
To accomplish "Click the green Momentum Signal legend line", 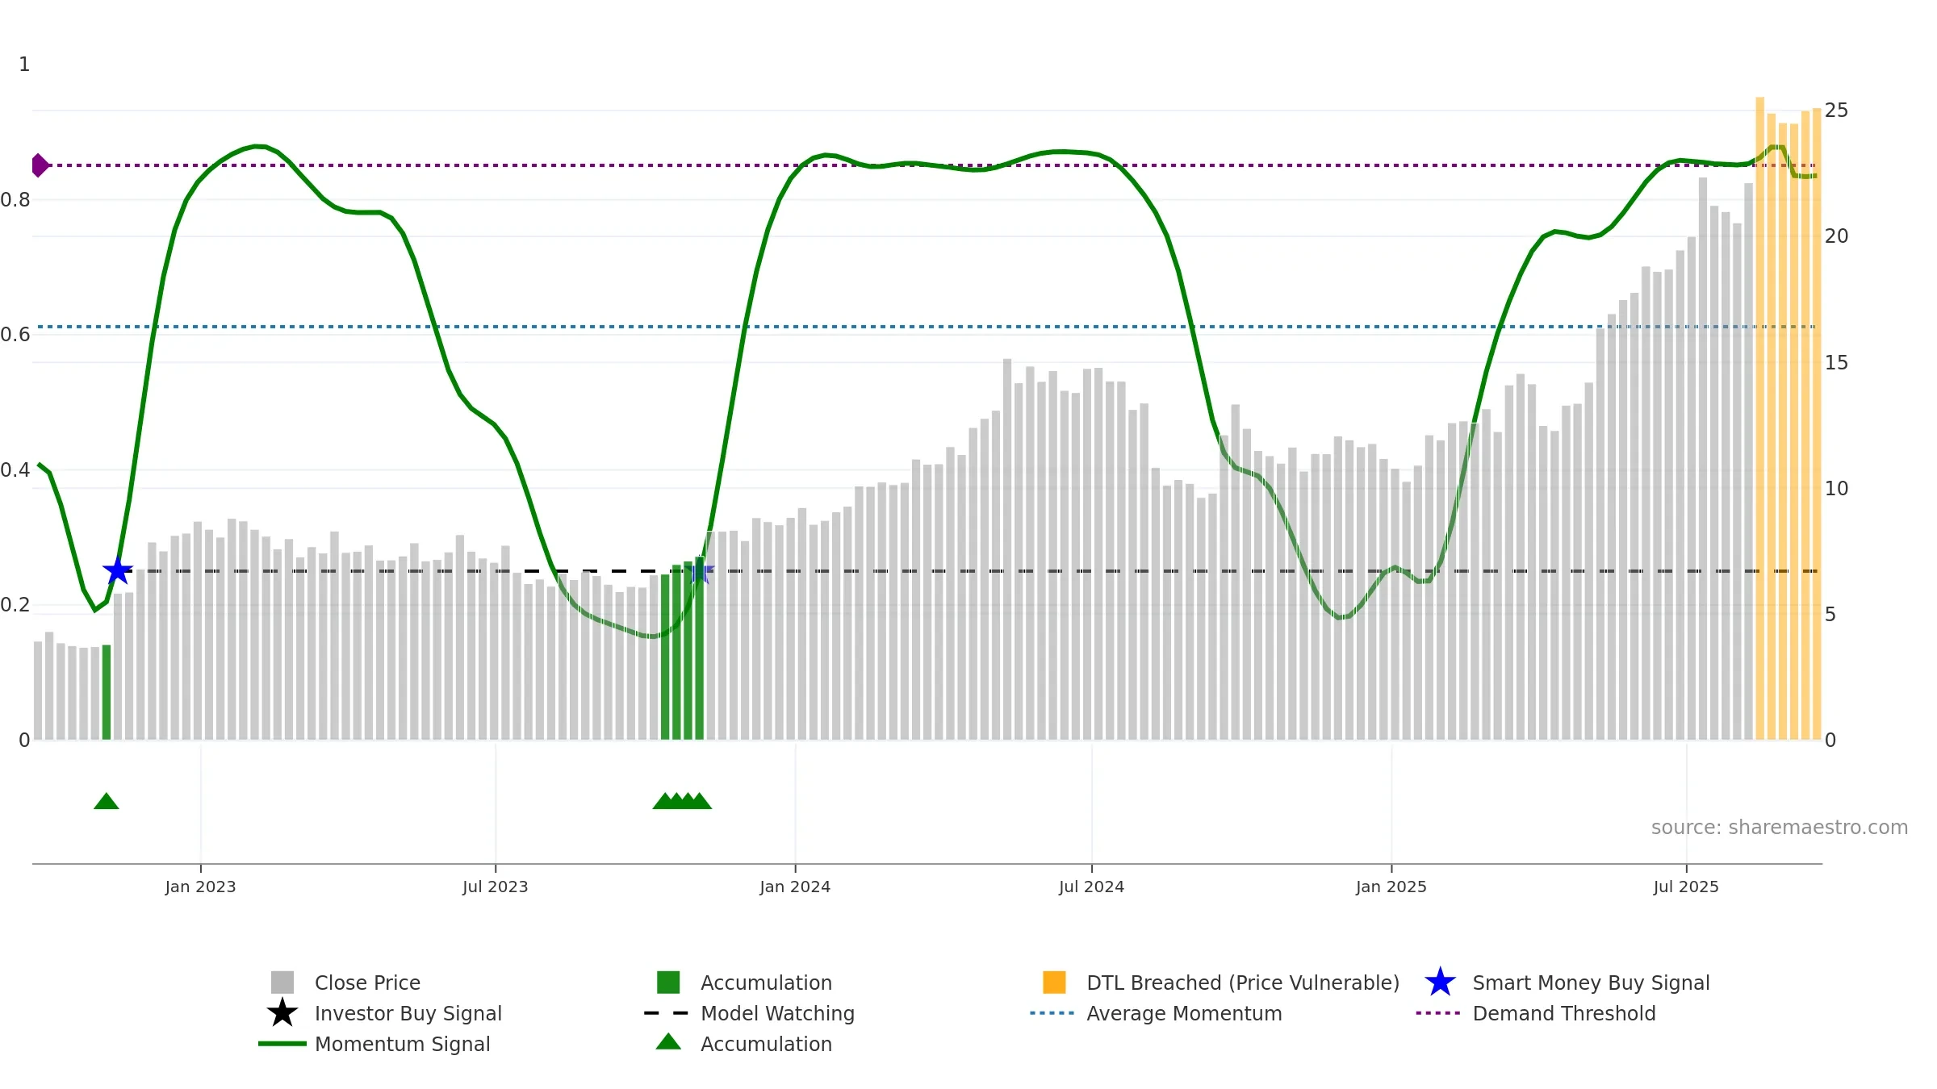I will click(x=282, y=1044).
